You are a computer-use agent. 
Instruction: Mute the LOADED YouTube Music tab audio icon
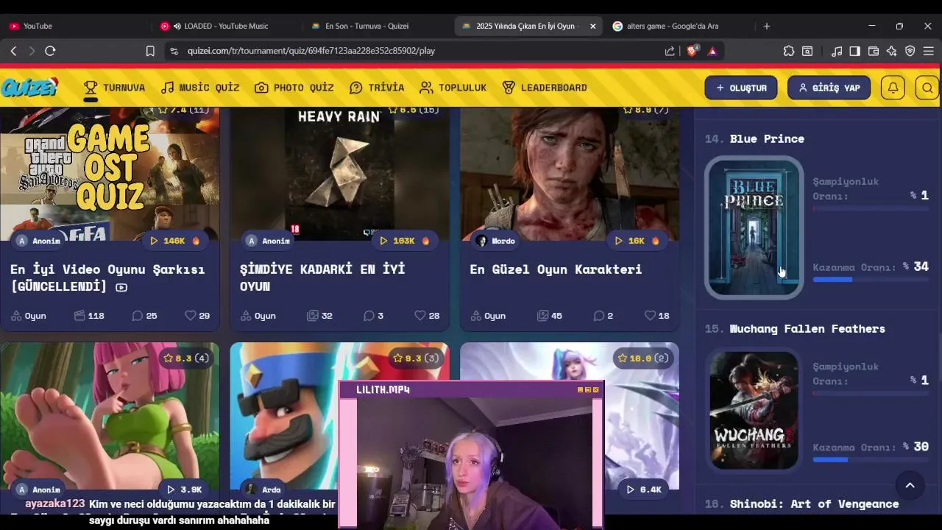[x=177, y=26]
